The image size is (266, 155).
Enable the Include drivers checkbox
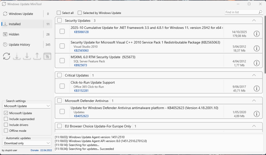6,125
